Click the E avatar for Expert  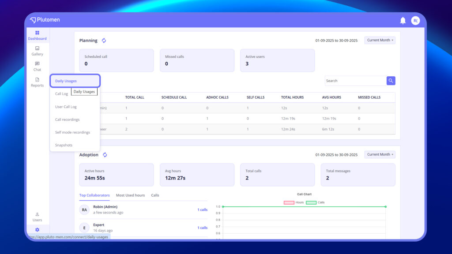[84, 228]
